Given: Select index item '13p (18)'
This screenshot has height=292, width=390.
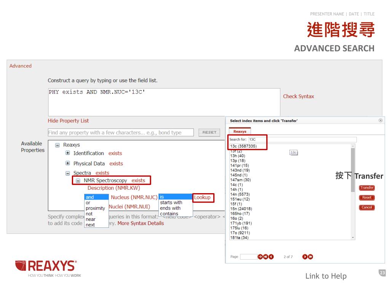Looking at the screenshot, I should pyautogui.click(x=238, y=161).
